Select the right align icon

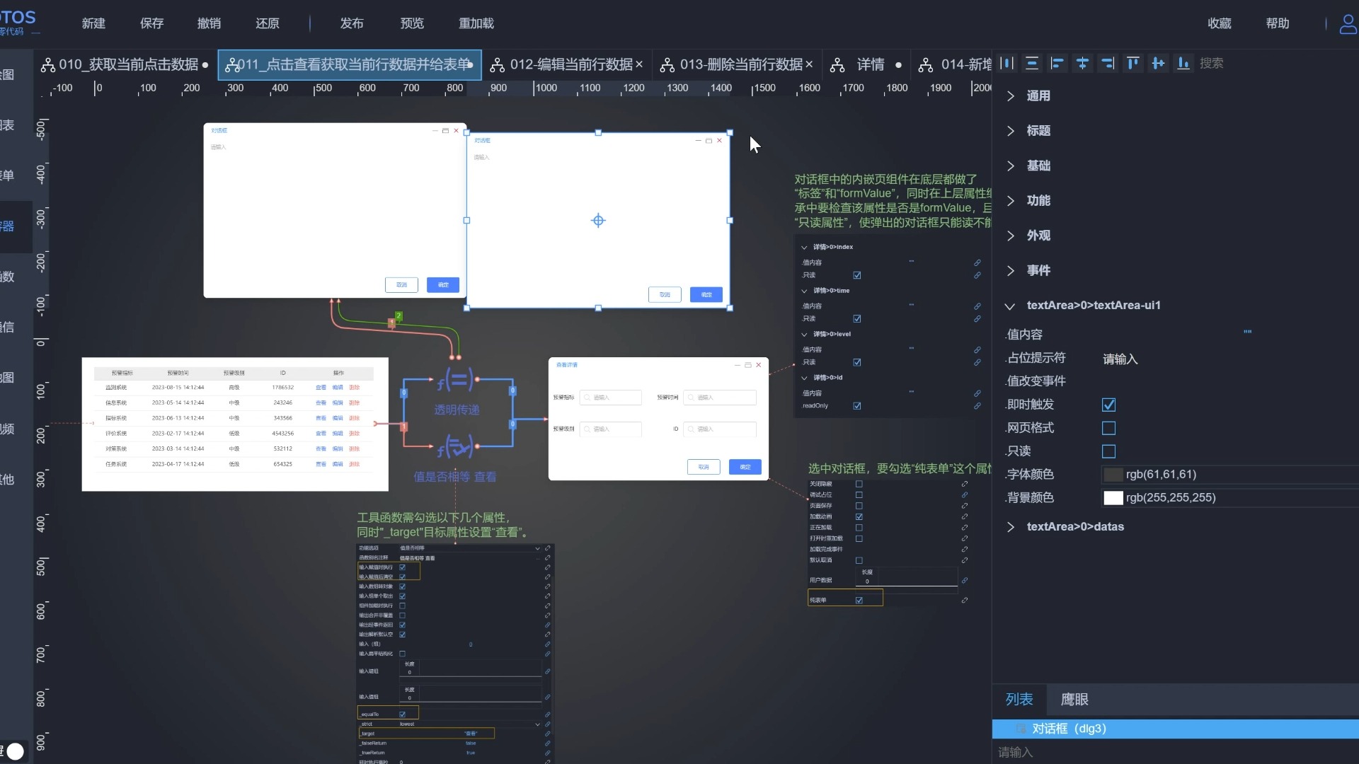coord(1108,63)
